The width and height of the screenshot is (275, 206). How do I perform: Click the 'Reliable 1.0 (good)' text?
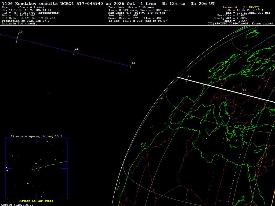coord(19,24)
